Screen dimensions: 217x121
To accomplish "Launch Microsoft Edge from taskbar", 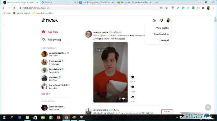I will (x=20, y=118).
